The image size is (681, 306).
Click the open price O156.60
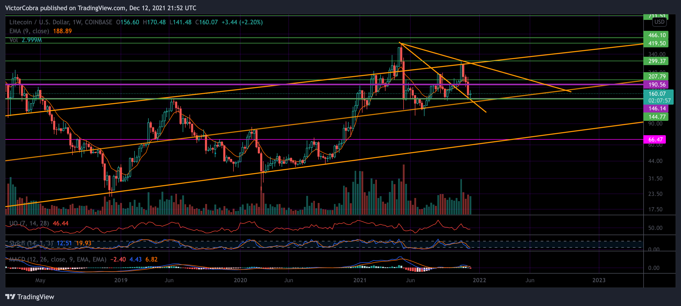click(x=128, y=22)
